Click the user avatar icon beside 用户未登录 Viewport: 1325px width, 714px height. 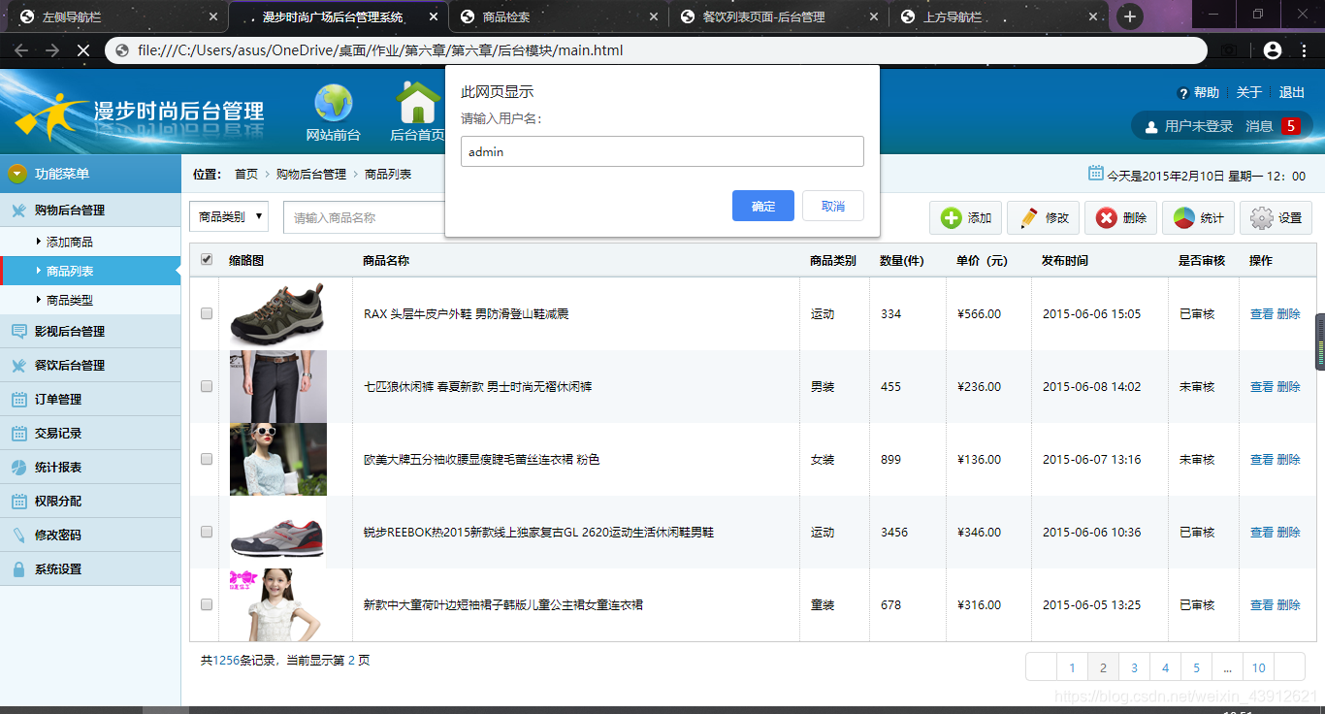point(1151,126)
